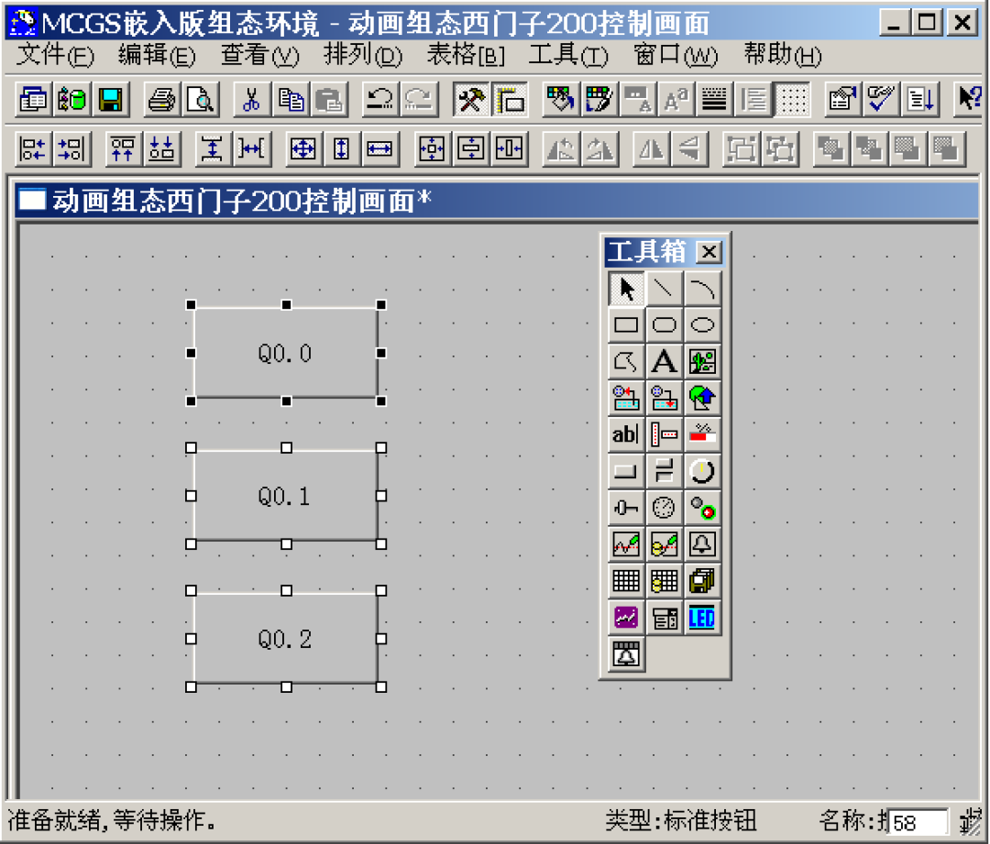Image resolution: width=990 pixels, height=844 pixels.
Task: Select the rectangle tool
Action: [x=626, y=325]
